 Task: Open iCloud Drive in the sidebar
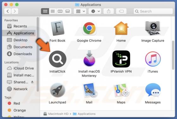(19, 68)
